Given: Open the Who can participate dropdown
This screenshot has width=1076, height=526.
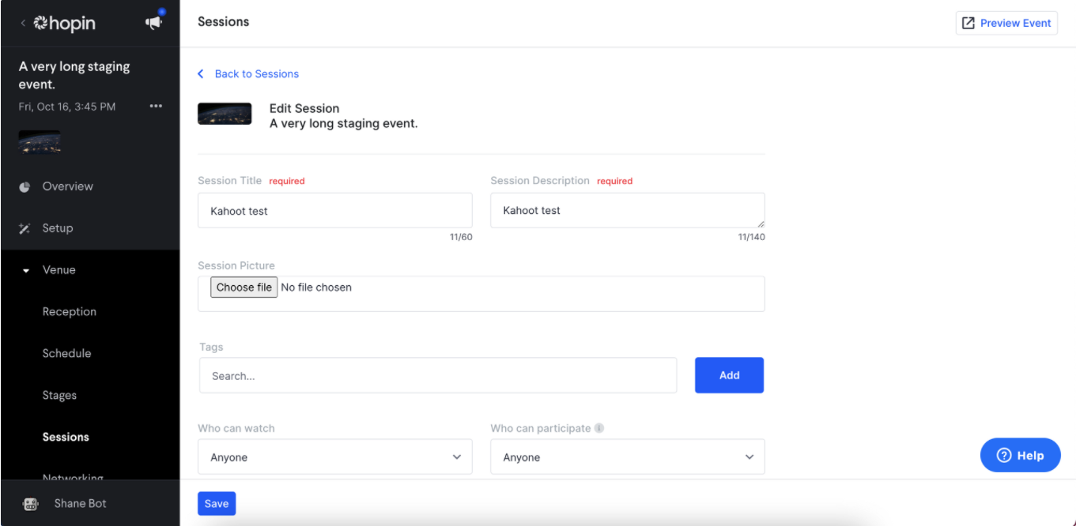Looking at the screenshot, I should click(627, 457).
